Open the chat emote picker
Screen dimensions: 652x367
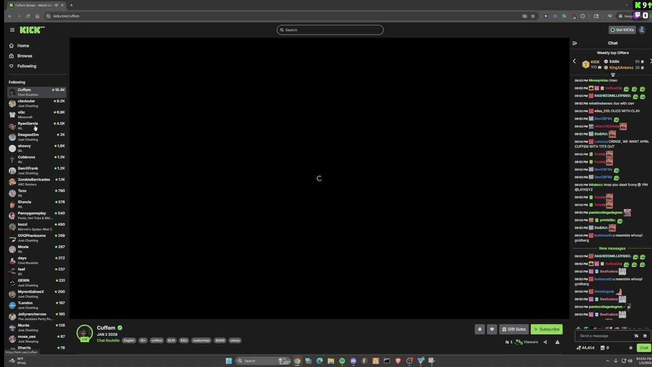(x=645, y=336)
